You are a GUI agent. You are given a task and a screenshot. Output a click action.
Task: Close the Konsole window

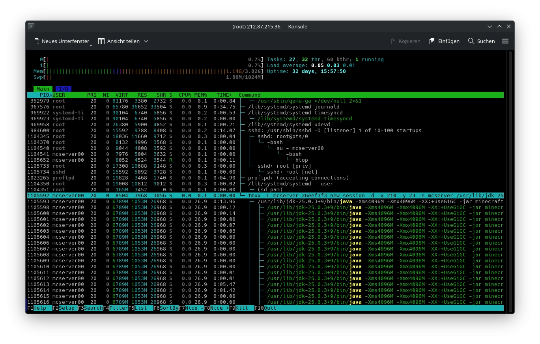point(509,26)
